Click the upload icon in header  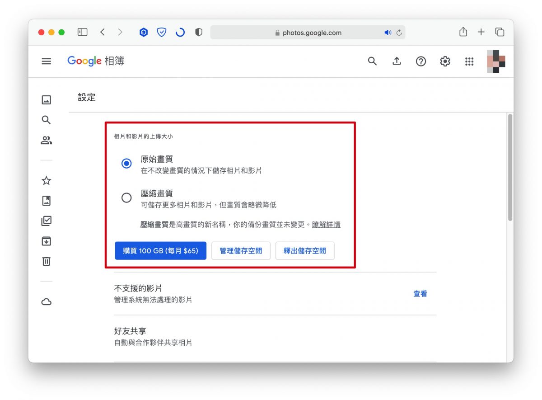coord(397,61)
